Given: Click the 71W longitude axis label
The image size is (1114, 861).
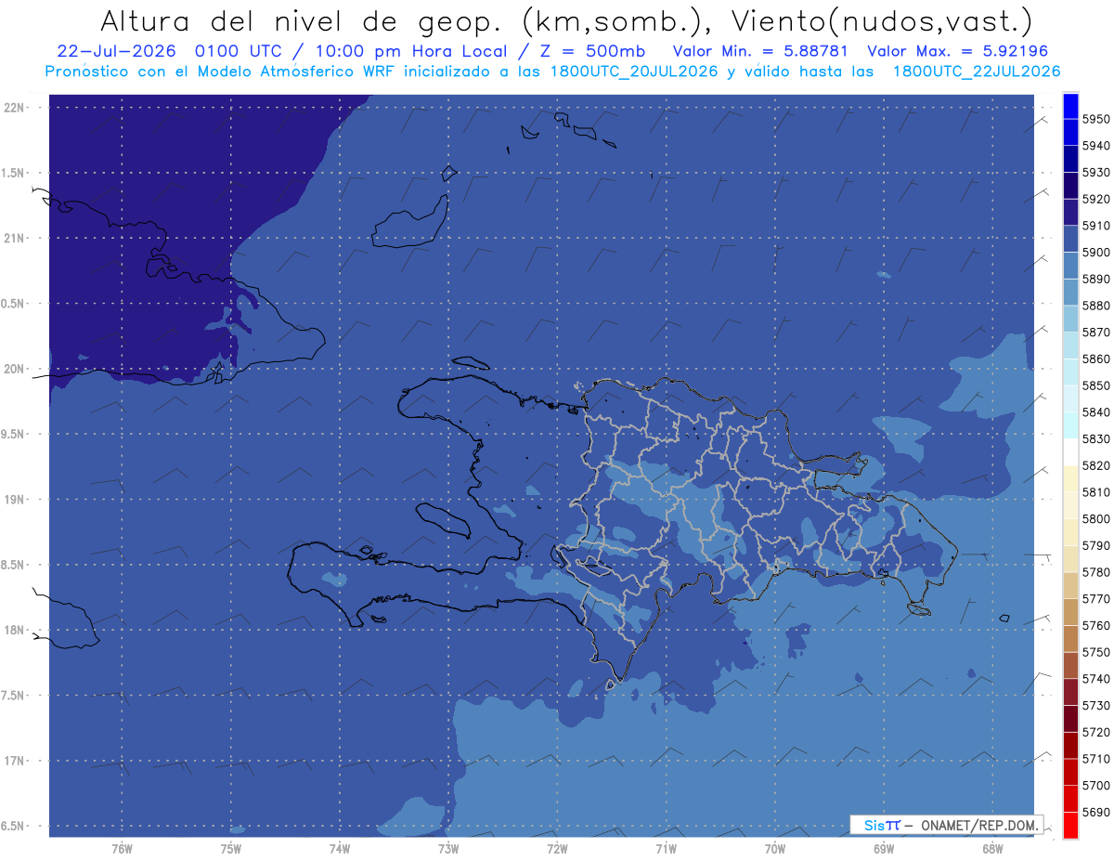Looking at the screenshot, I should 666,847.
